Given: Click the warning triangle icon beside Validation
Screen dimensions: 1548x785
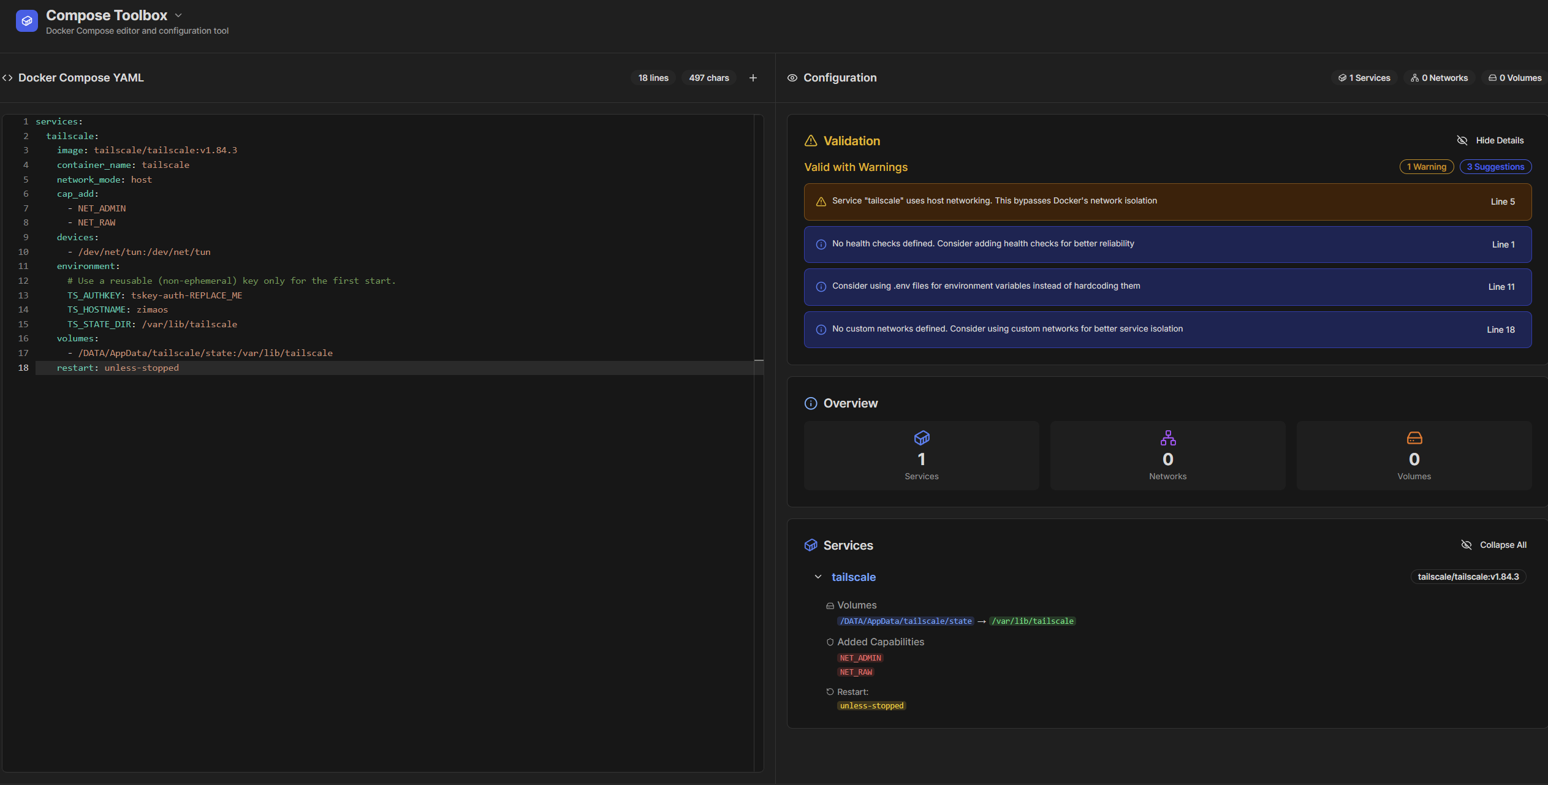Looking at the screenshot, I should point(811,141).
